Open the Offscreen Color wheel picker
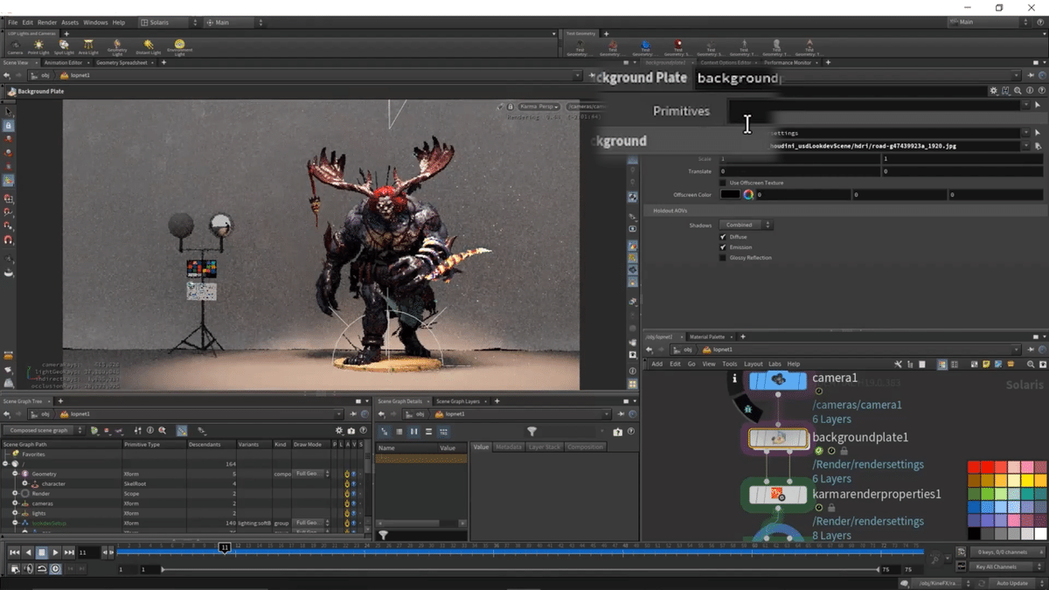 (x=748, y=195)
